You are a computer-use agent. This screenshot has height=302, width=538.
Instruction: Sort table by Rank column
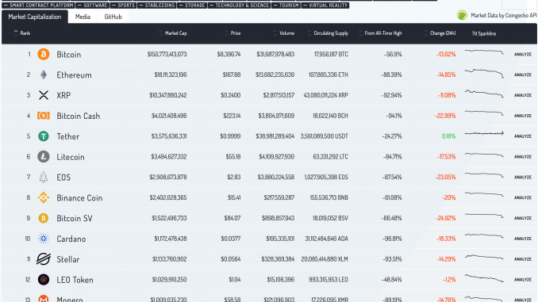(x=22, y=33)
